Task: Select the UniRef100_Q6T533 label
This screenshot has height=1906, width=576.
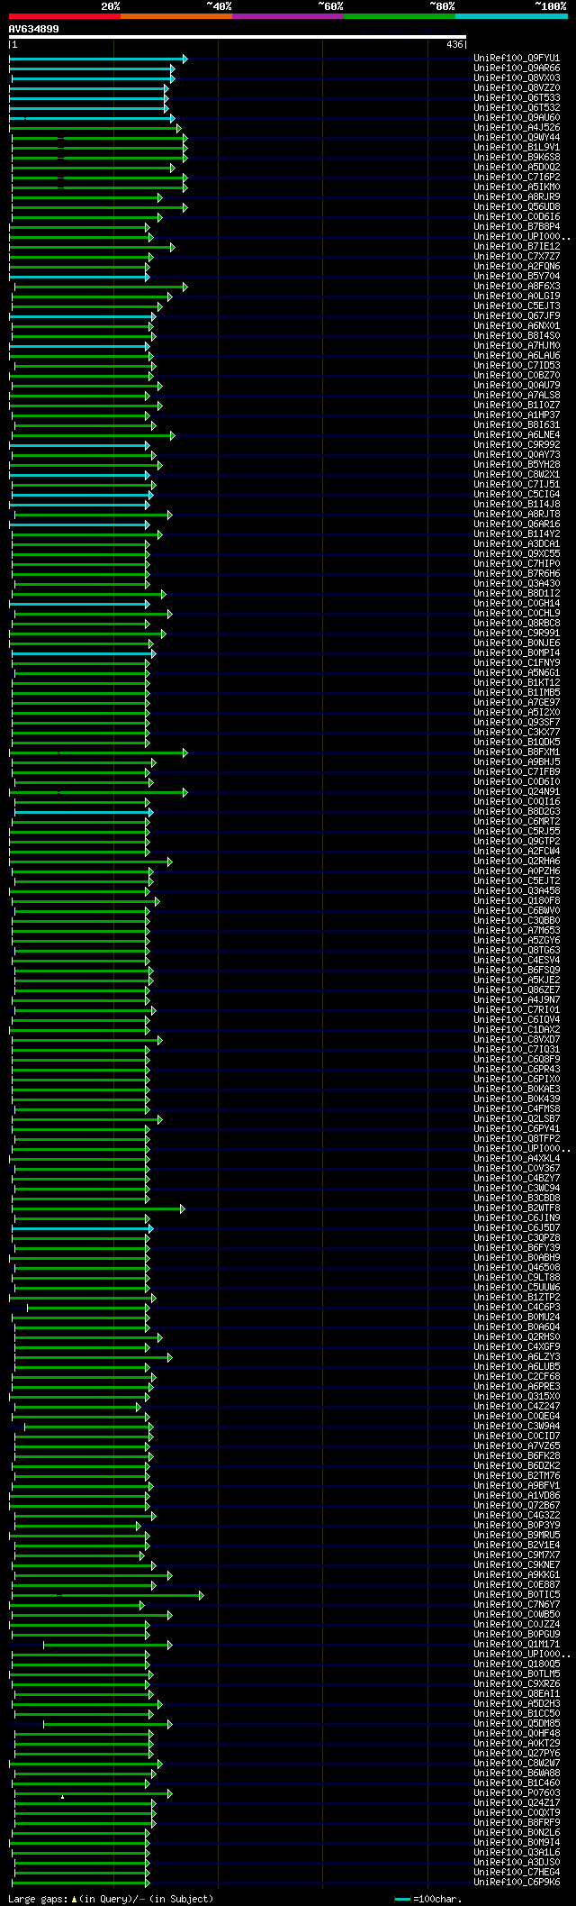Action: [x=517, y=98]
